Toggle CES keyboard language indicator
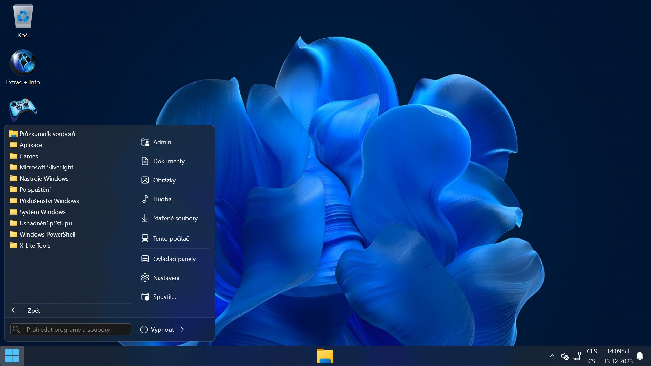This screenshot has height=366, width=651. [592, 356]
